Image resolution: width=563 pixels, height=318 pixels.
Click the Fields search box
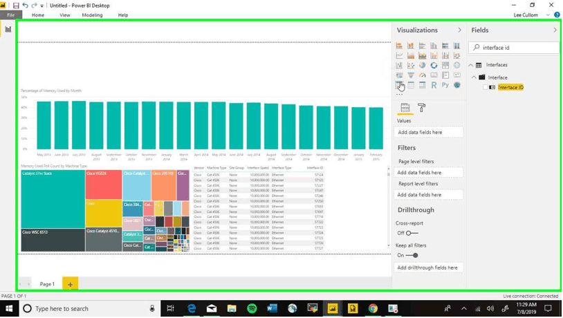point(513,48)
